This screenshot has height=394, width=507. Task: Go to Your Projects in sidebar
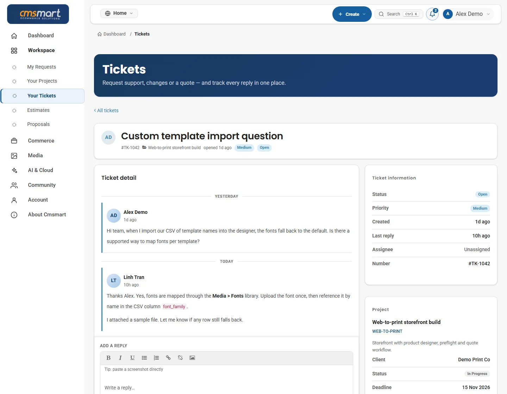point(42,81)
